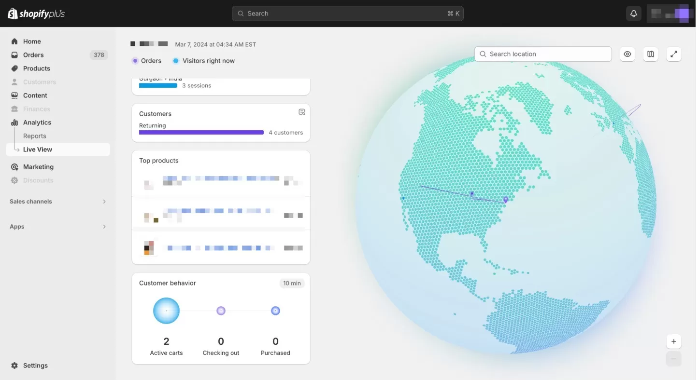Focus the Search location field

[543, 54]
